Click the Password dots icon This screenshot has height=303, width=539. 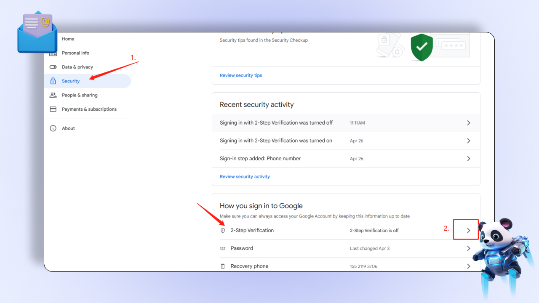click(x=223, y=248)
